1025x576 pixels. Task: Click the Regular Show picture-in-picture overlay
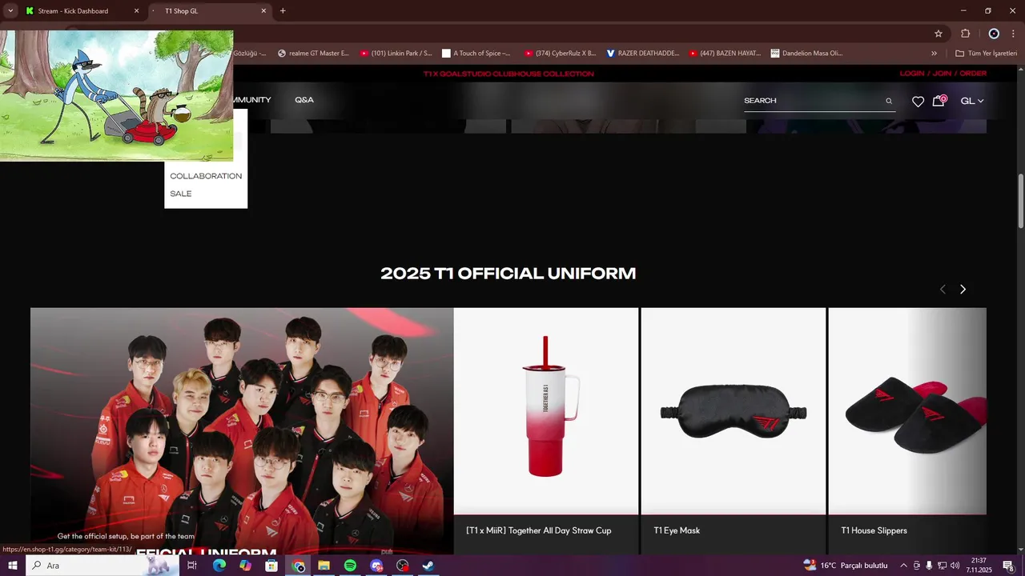pyautogui.click(x=117, y=96)
